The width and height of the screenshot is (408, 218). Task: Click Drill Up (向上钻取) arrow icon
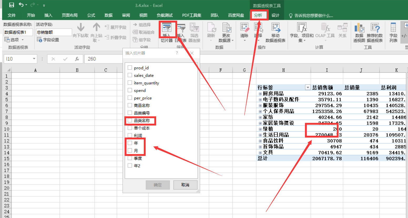click(x=96, y=27)
